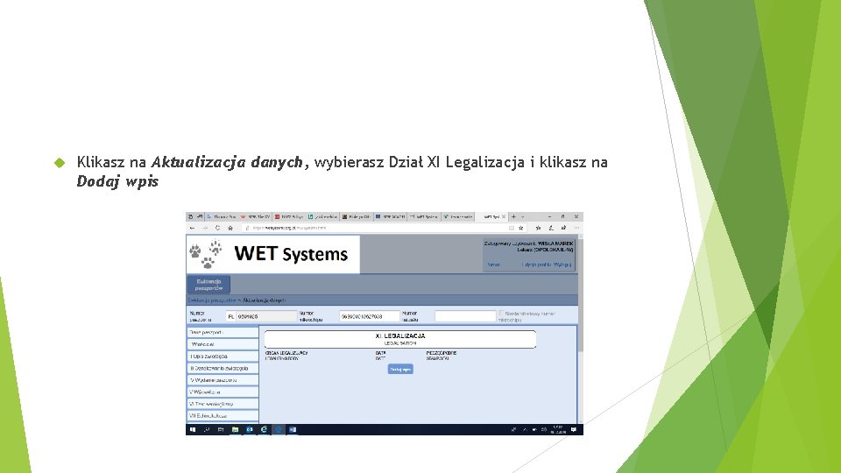Open Internet Explorer from the taskbar
This screenshot has width=841, height=473.
click(x=264, y=429)
